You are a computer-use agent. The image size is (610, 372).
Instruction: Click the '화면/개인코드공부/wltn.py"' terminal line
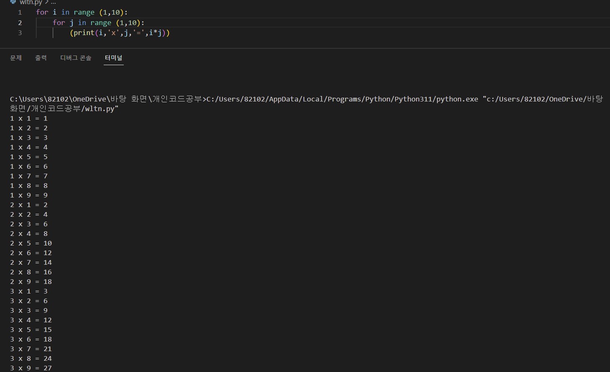[x=64, y=109]
